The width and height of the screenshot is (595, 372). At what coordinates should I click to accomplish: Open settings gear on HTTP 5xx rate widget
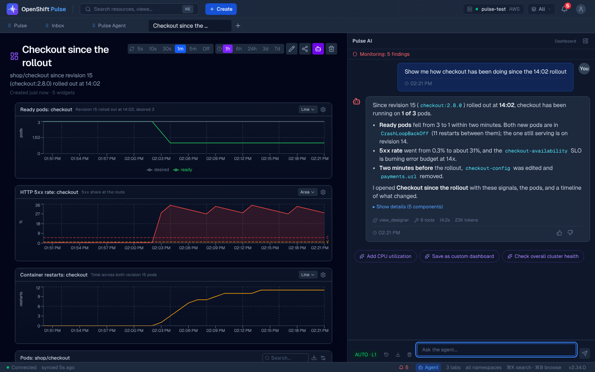(323, 192)
